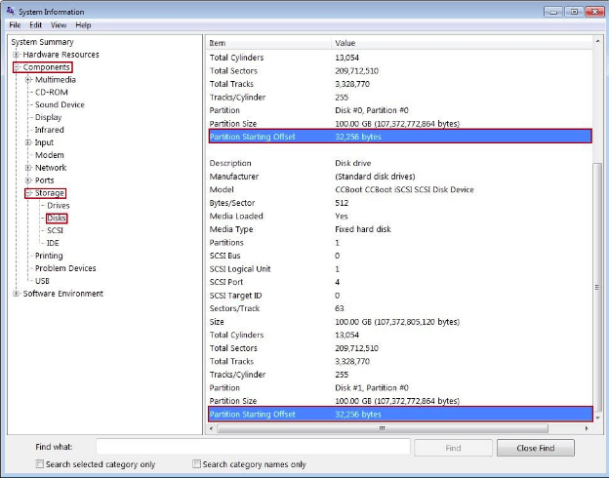Open the File menu
Image resolution: width=609 pixels, height=478 pixels.
click(15, 24)
